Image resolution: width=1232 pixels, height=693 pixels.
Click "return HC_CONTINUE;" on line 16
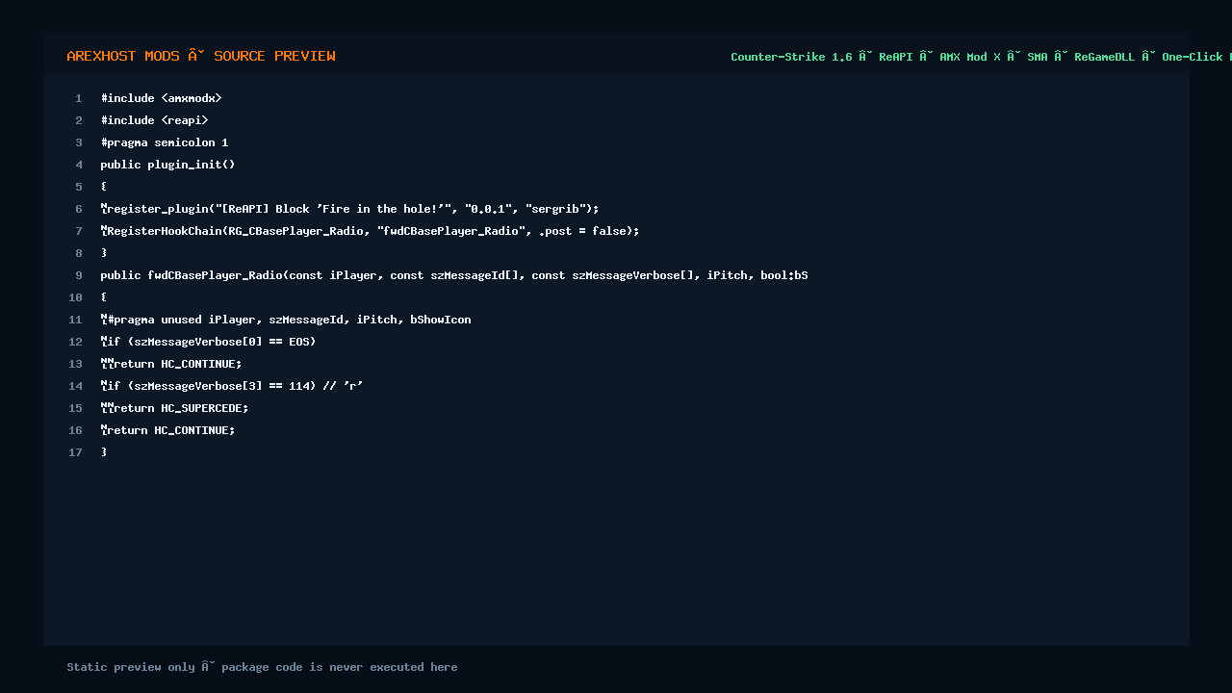(167, 430)
